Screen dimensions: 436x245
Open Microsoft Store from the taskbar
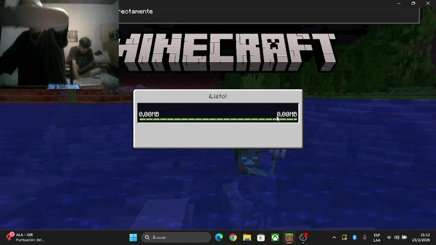[261, 237]
